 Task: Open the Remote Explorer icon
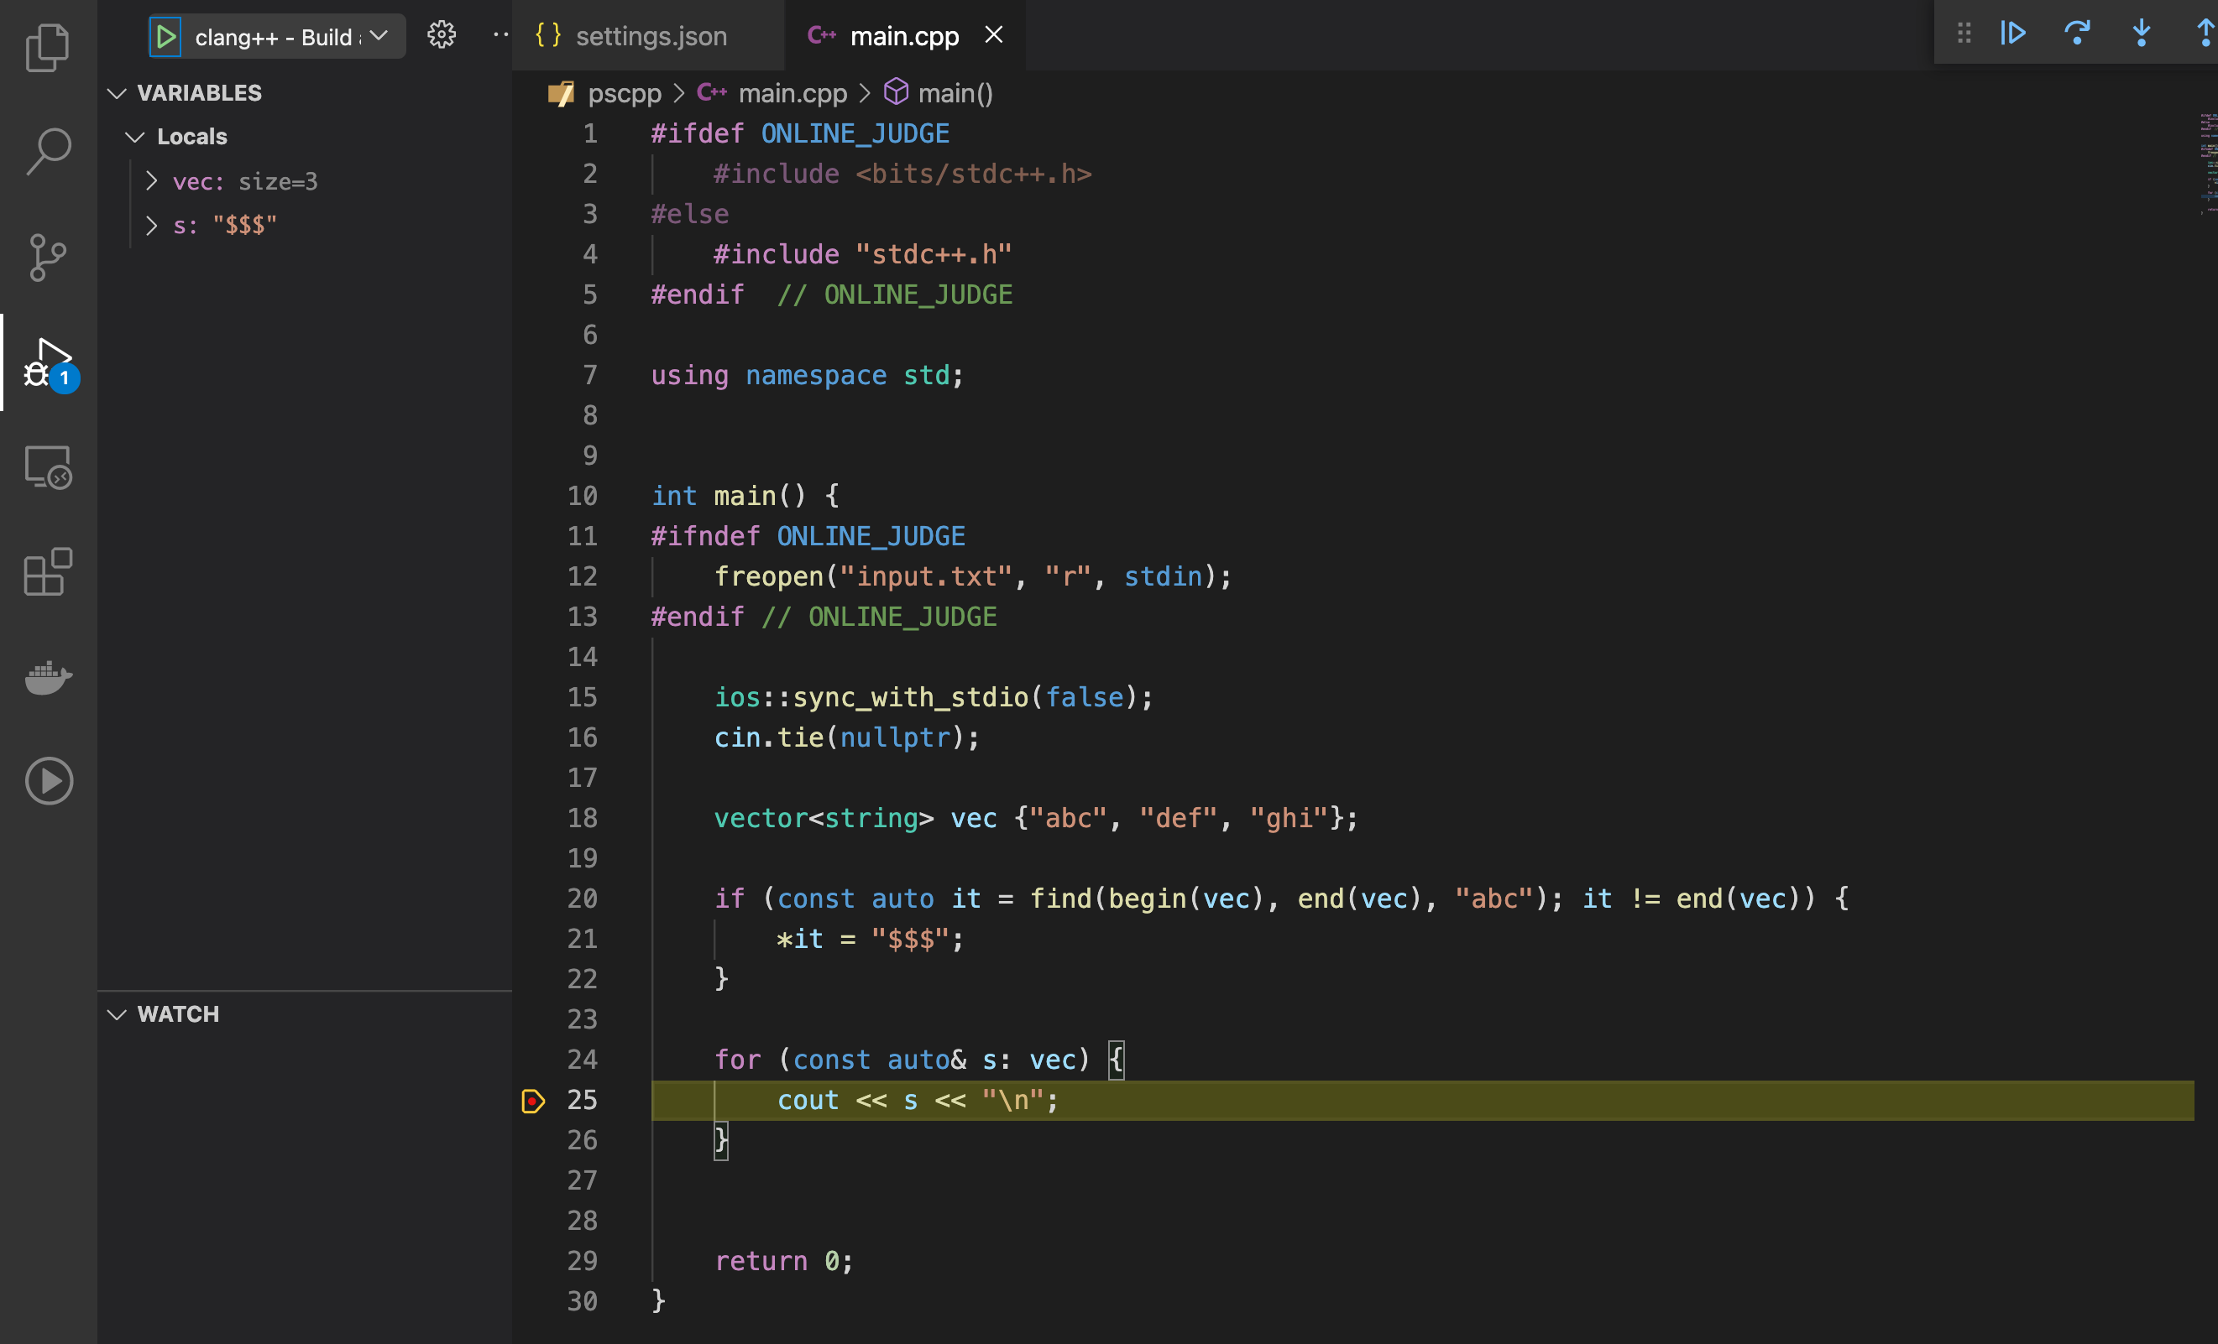(48, 467)
